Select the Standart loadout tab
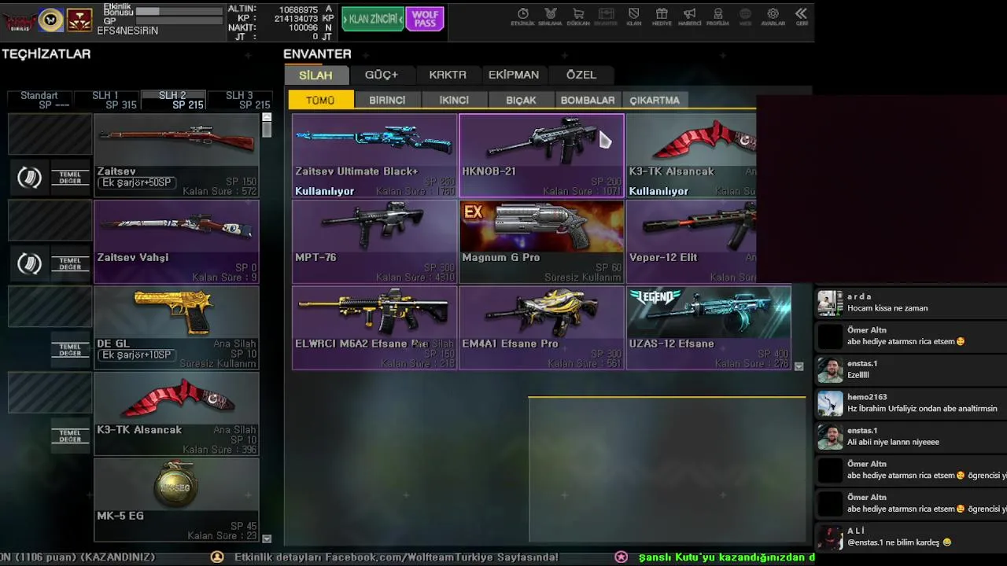Viewport: 1007px width, 566px height. [39, 100]
